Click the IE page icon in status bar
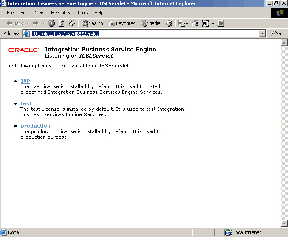The height and width of the screenshot is (237, 288). 3,232
